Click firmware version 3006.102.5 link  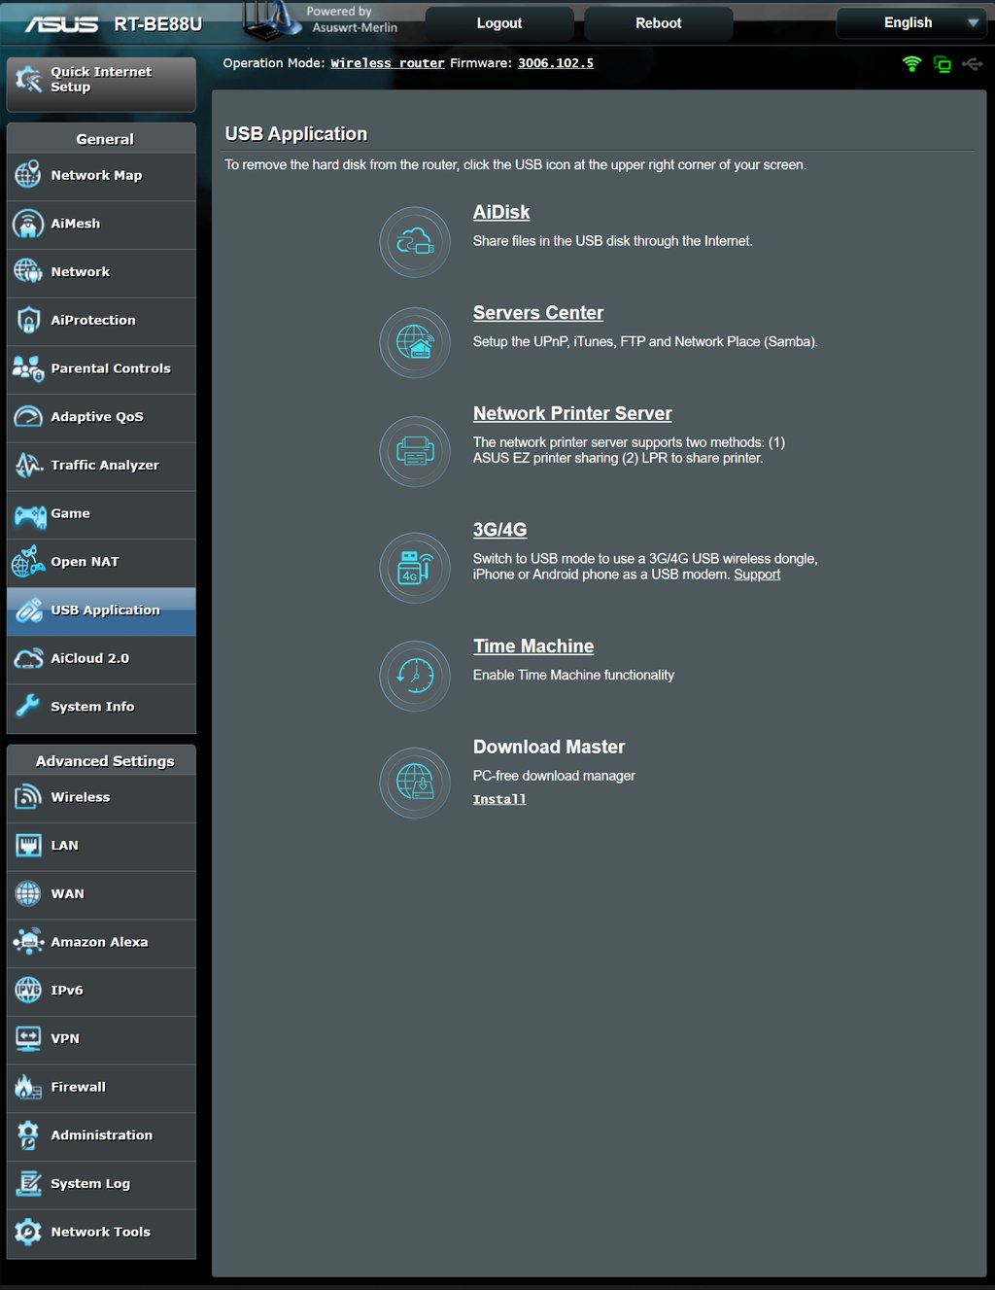pos(556,63)
